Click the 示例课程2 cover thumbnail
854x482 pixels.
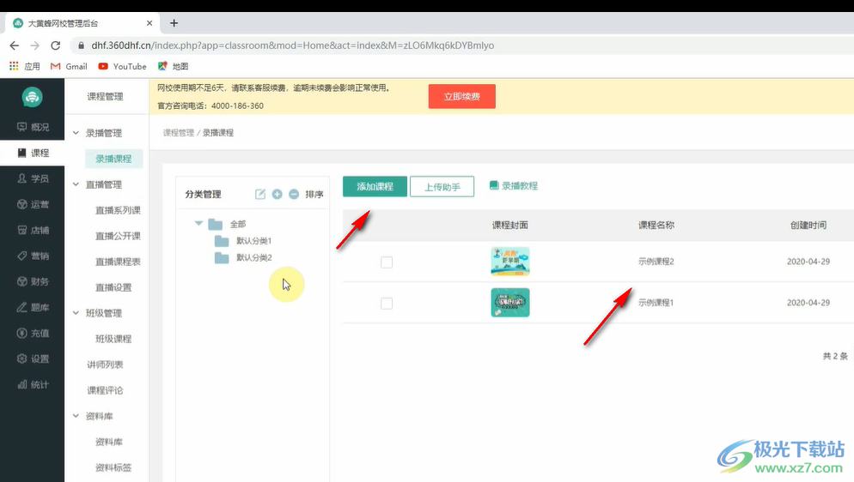pyautogui.click(x=509, y=262)
